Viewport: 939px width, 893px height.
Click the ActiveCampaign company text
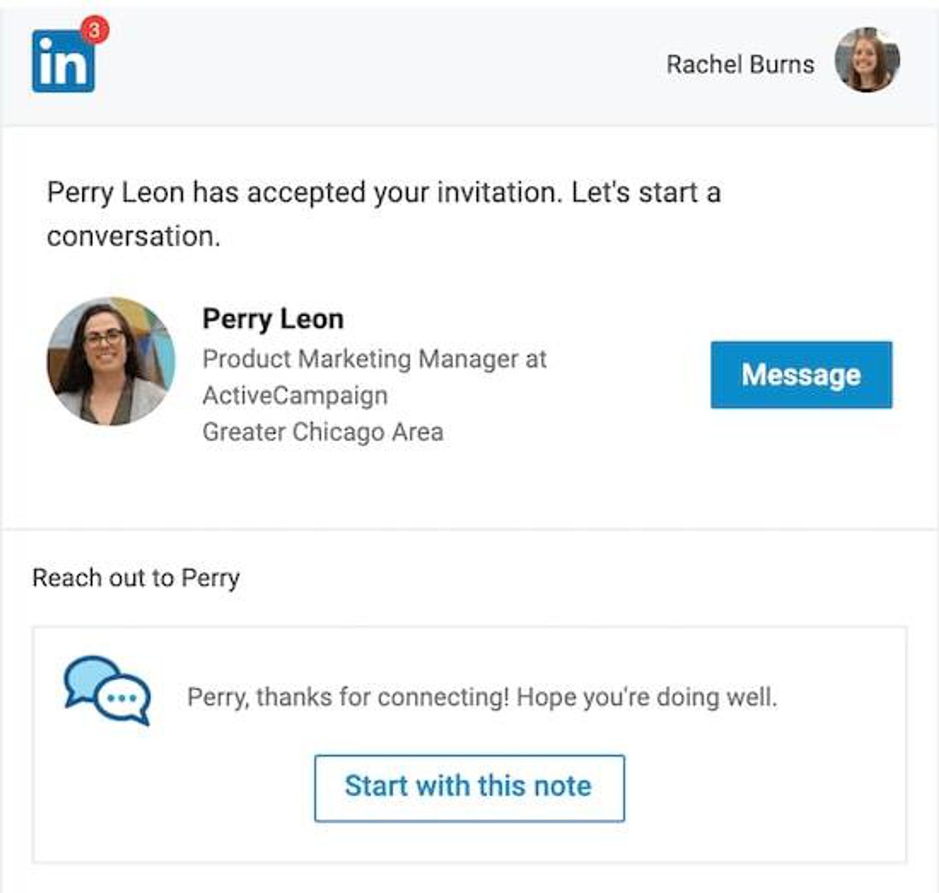295,395
